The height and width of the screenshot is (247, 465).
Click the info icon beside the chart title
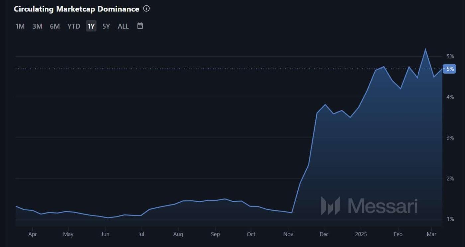point(146,9)
